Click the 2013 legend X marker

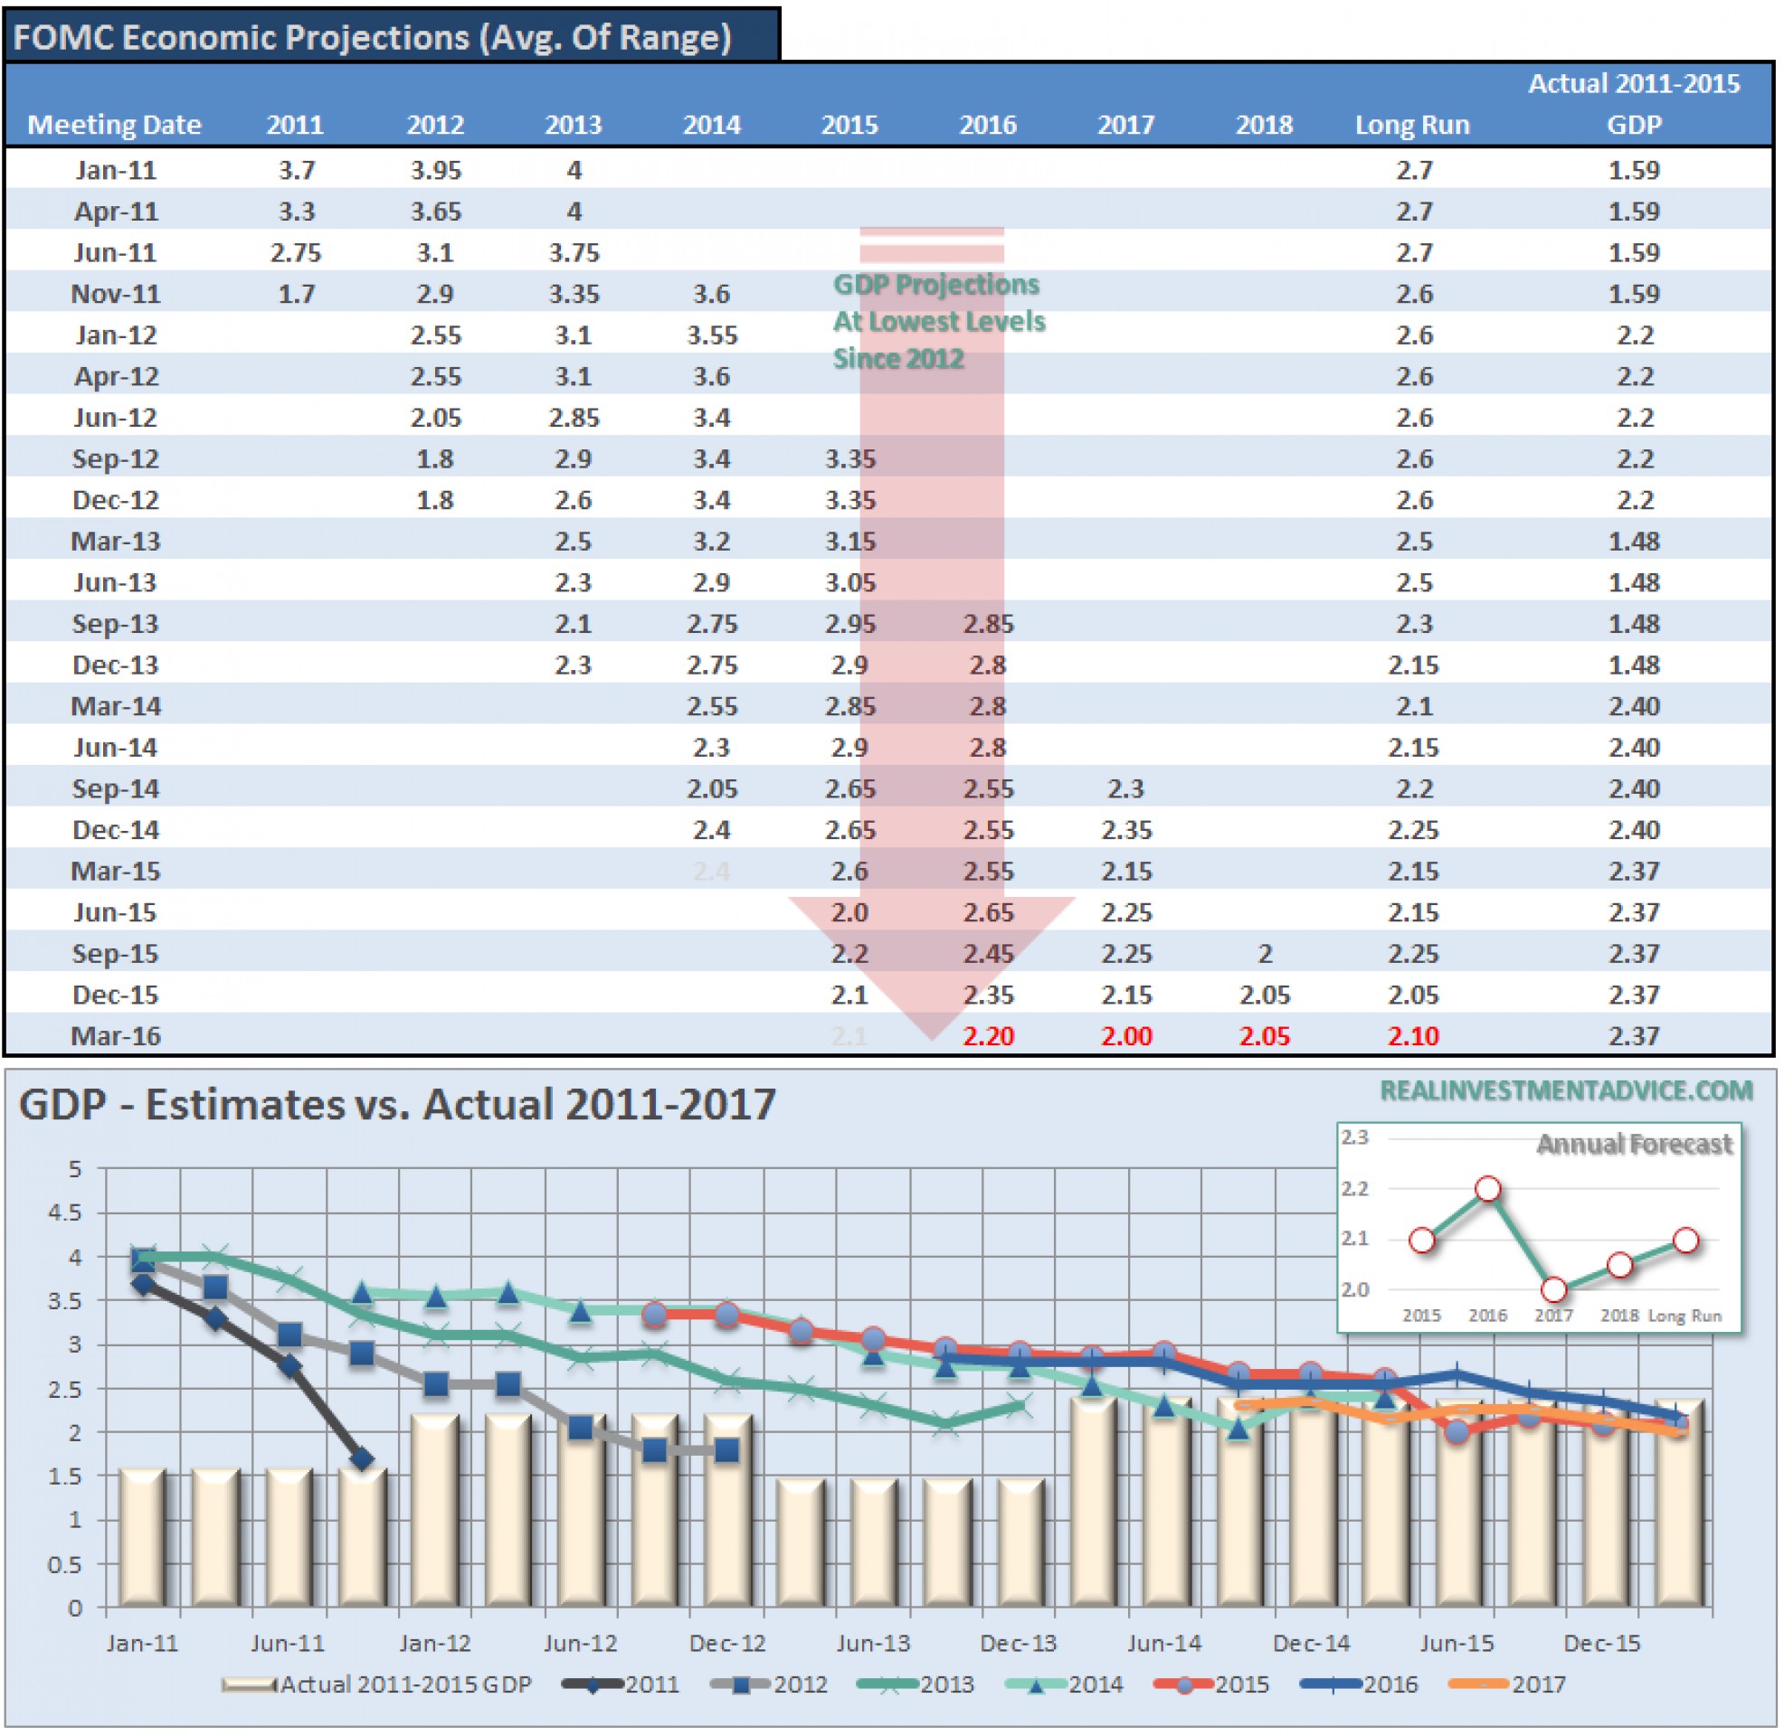(x=889, y=1686)
